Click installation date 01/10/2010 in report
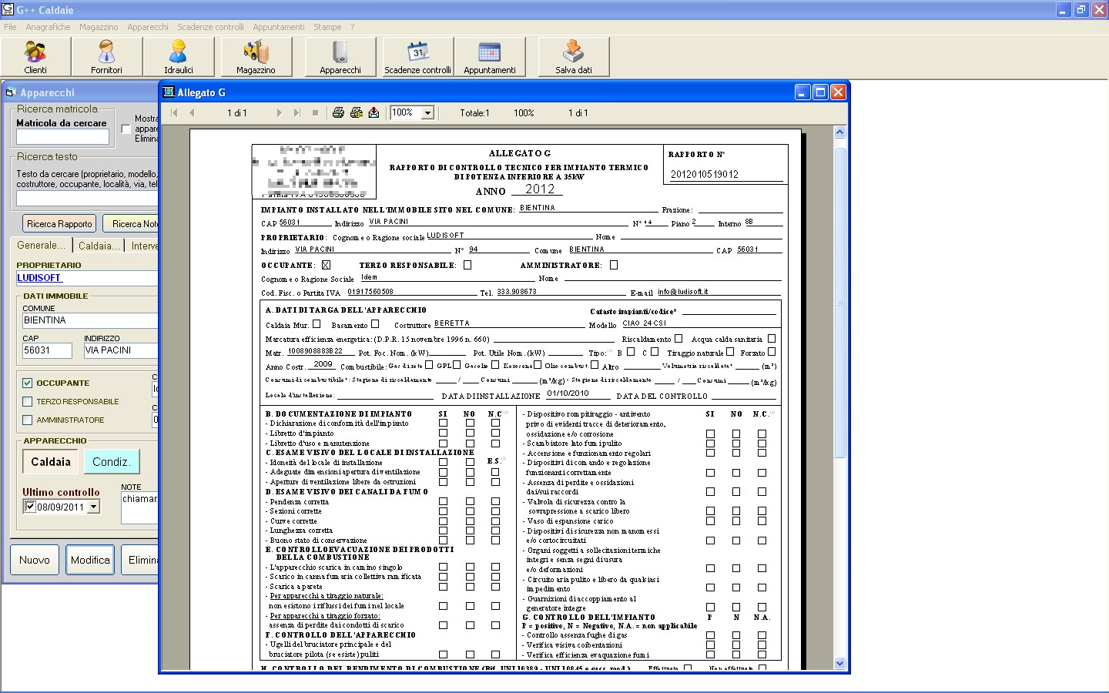 pyautogui.click(x=568, y=393)
